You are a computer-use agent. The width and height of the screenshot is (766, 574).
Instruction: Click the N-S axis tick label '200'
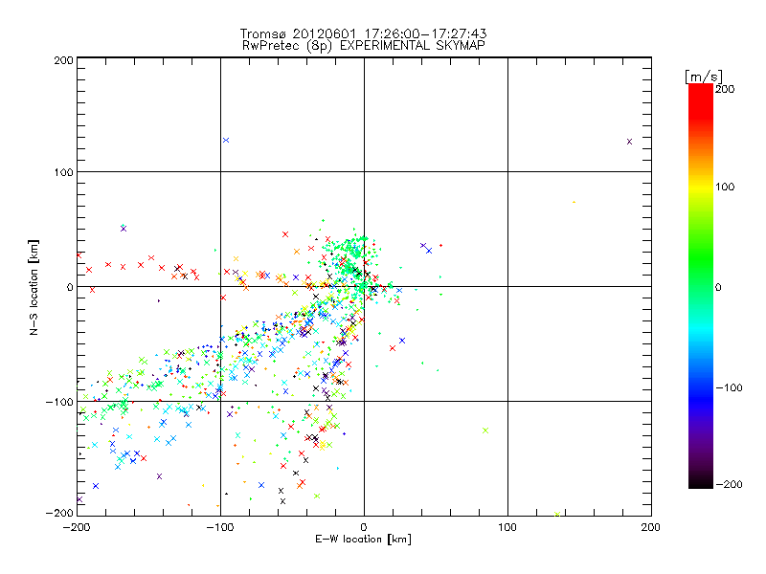pos(63,60)
